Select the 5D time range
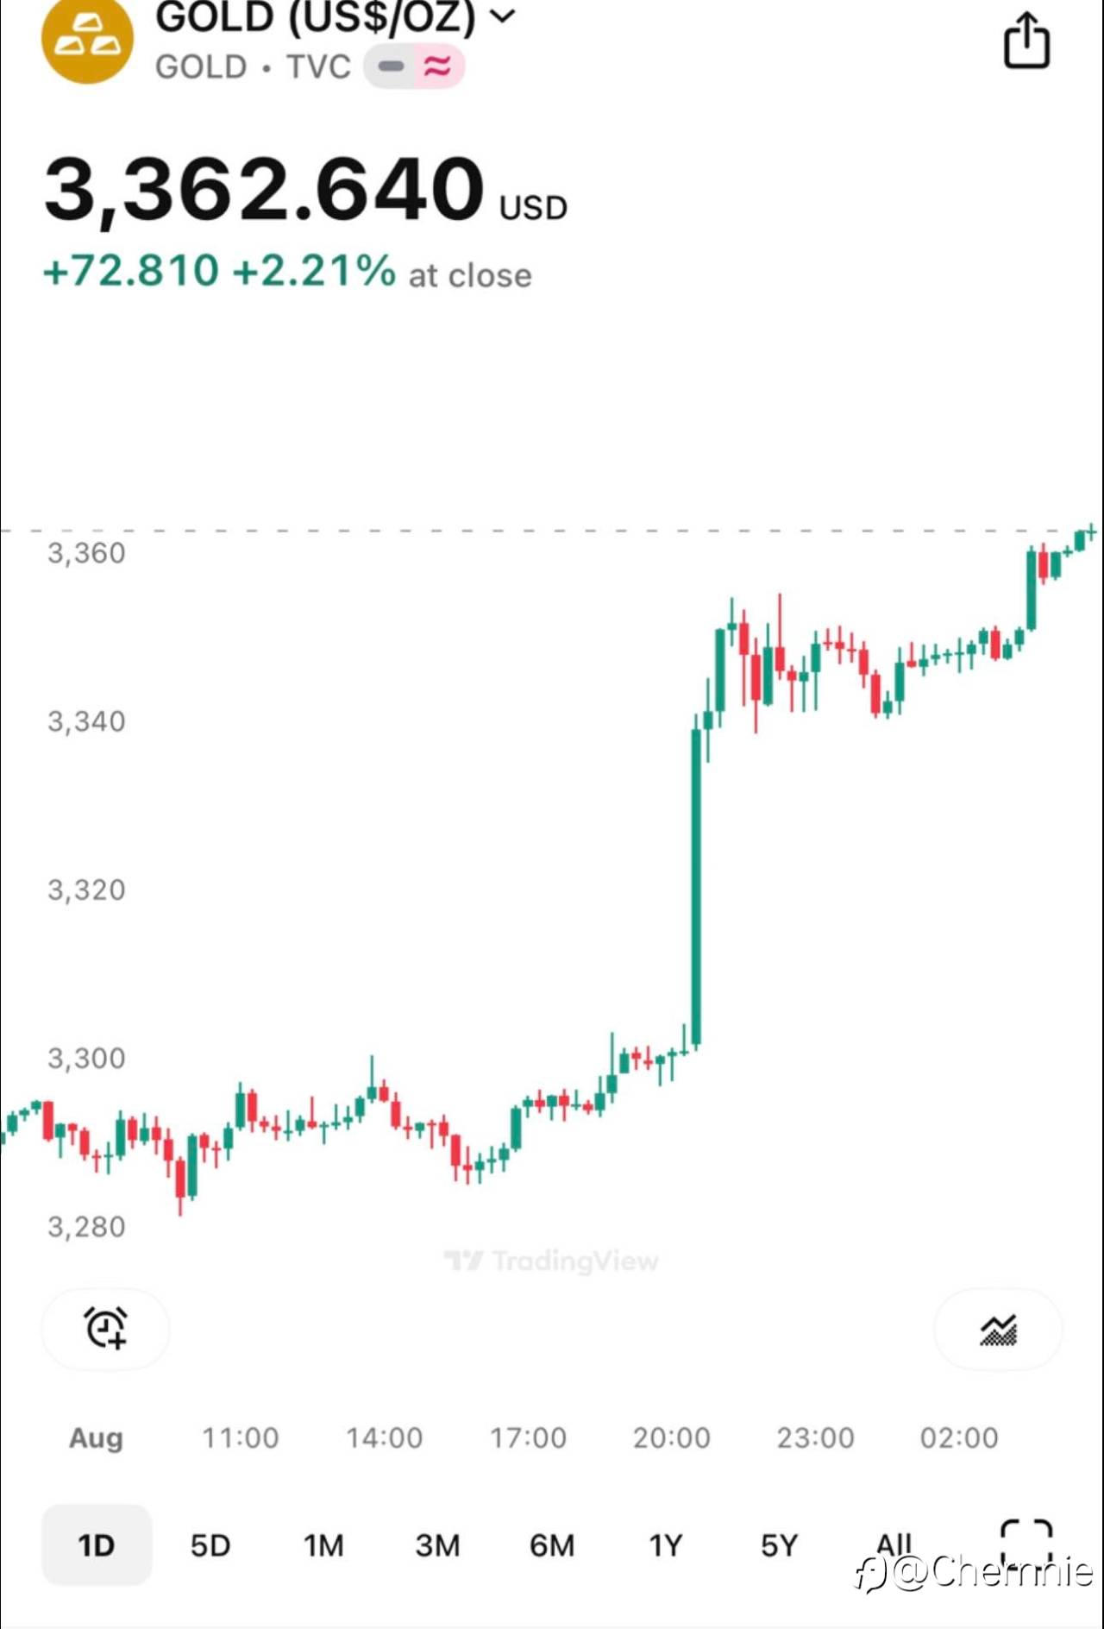This screenshot has width=1104, height=1629. 210,1545
